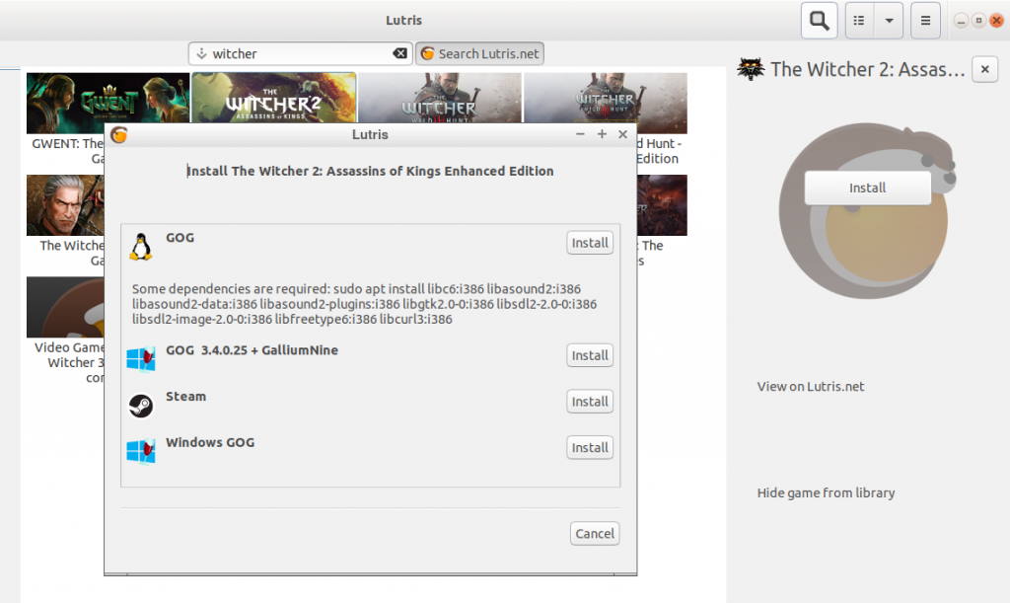Click Install on the side panel
The height and width of the screenshot is (603, 1010).
868,188
